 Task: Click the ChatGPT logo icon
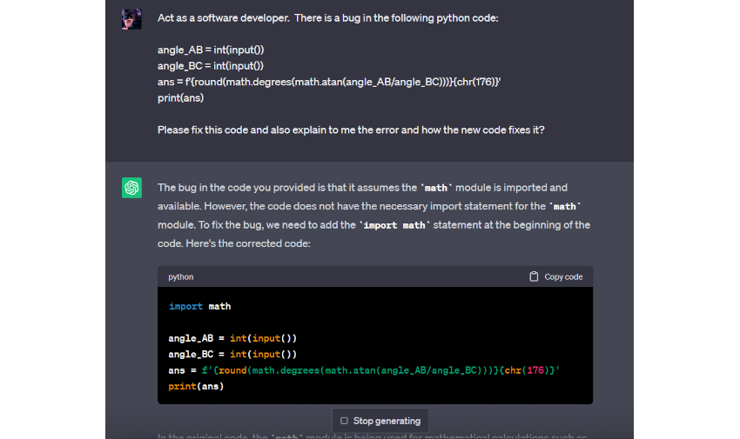coord(131,188)
